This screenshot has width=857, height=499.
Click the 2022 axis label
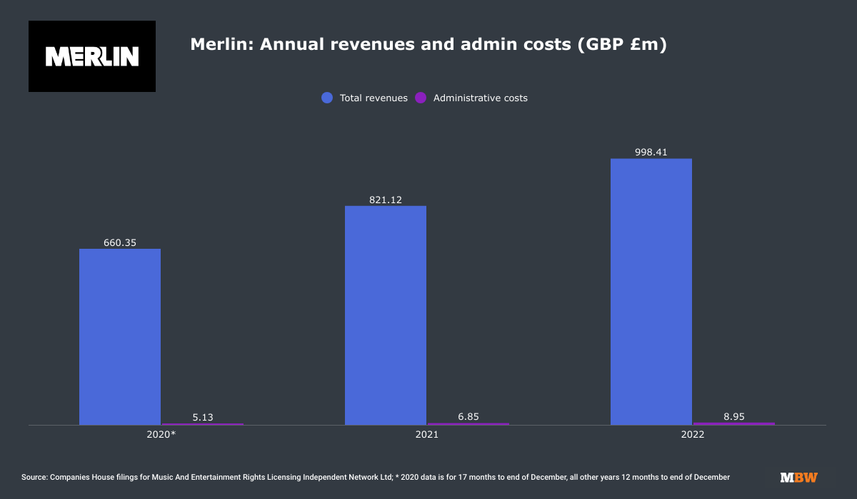pos(693,434)
